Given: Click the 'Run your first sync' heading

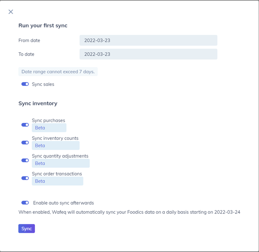Looking at the screenshot, I should pyautogui.click(x=43, y=26).
